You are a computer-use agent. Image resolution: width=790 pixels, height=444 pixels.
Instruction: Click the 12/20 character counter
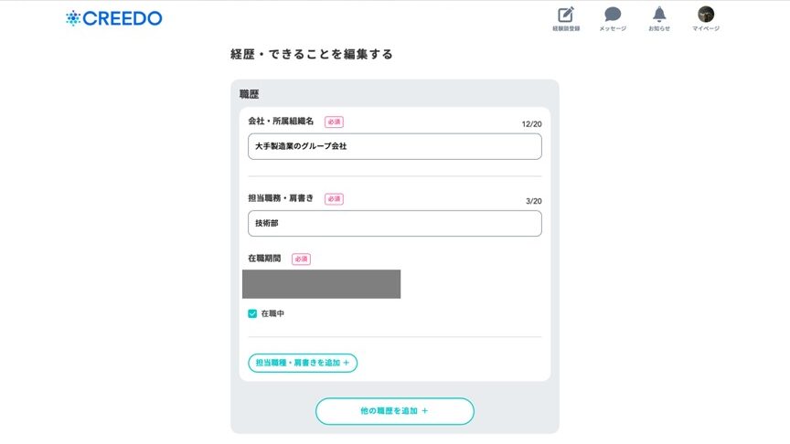click(x=531, y=124)
